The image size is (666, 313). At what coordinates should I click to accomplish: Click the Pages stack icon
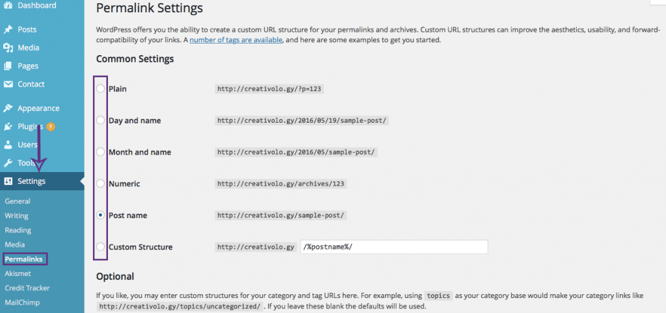pos(8,66)
